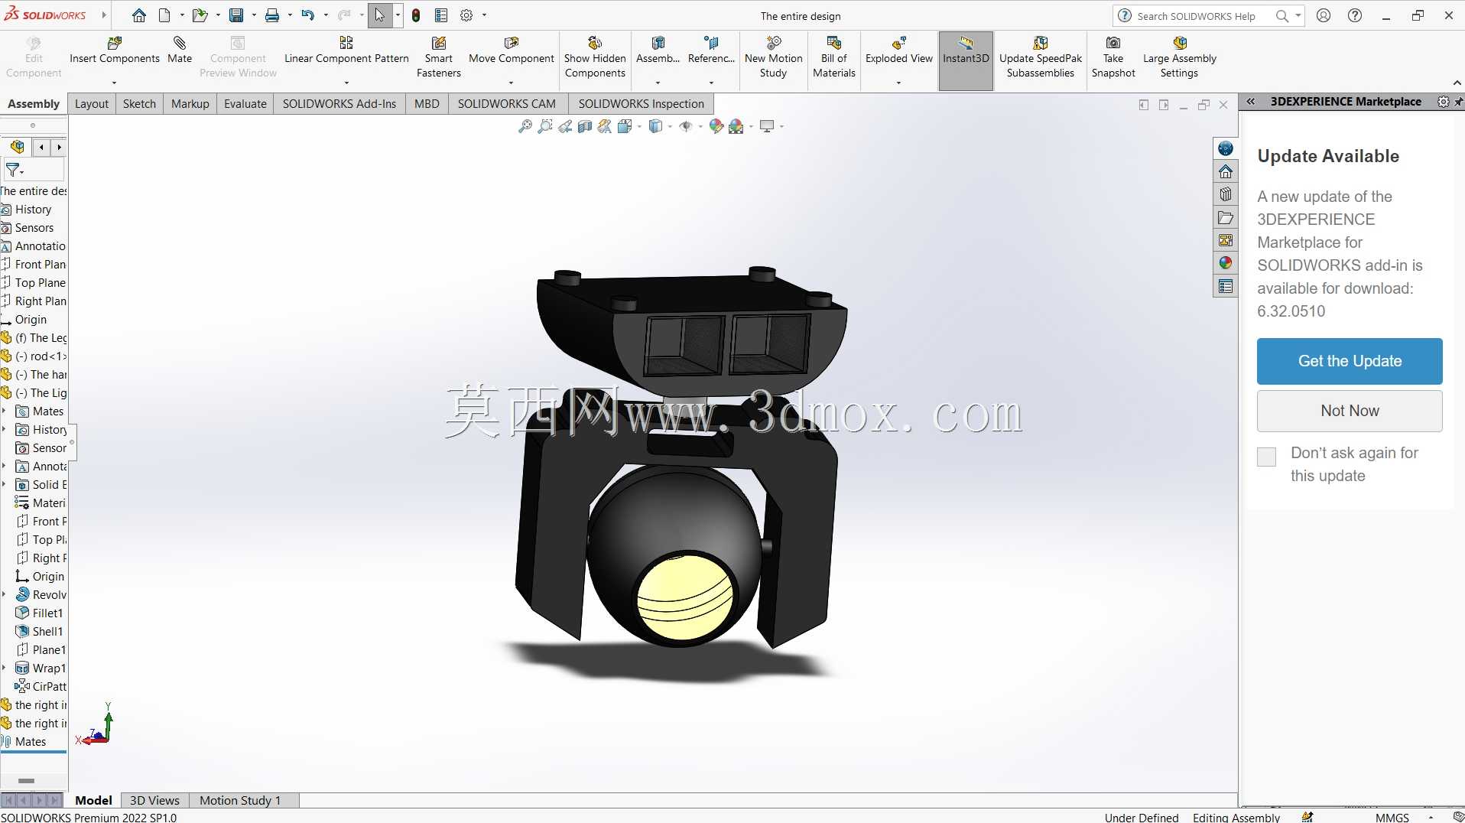Activate Section View icon

pos(585,126)
